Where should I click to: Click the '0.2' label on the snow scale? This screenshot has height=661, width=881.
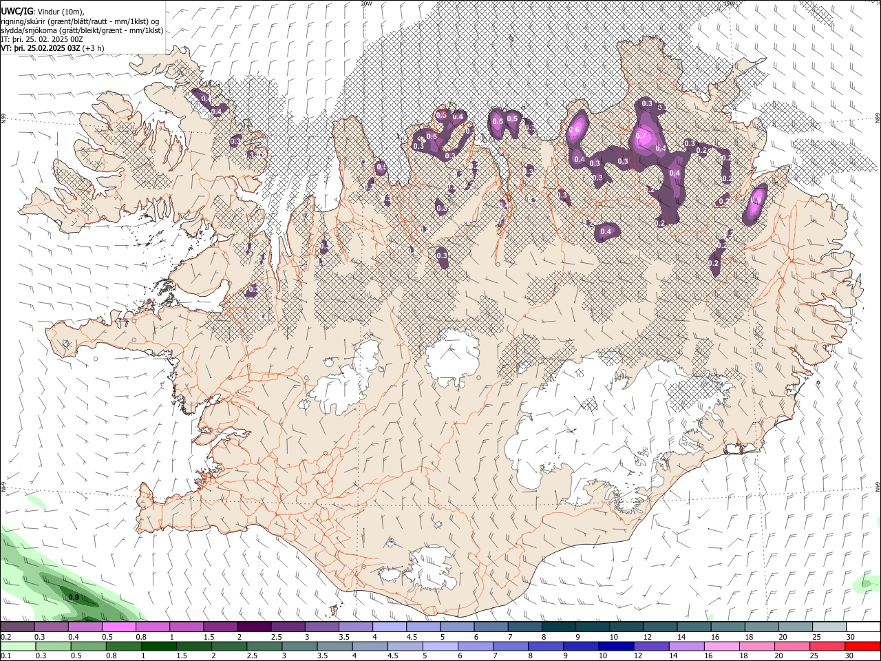coord(6,637)
